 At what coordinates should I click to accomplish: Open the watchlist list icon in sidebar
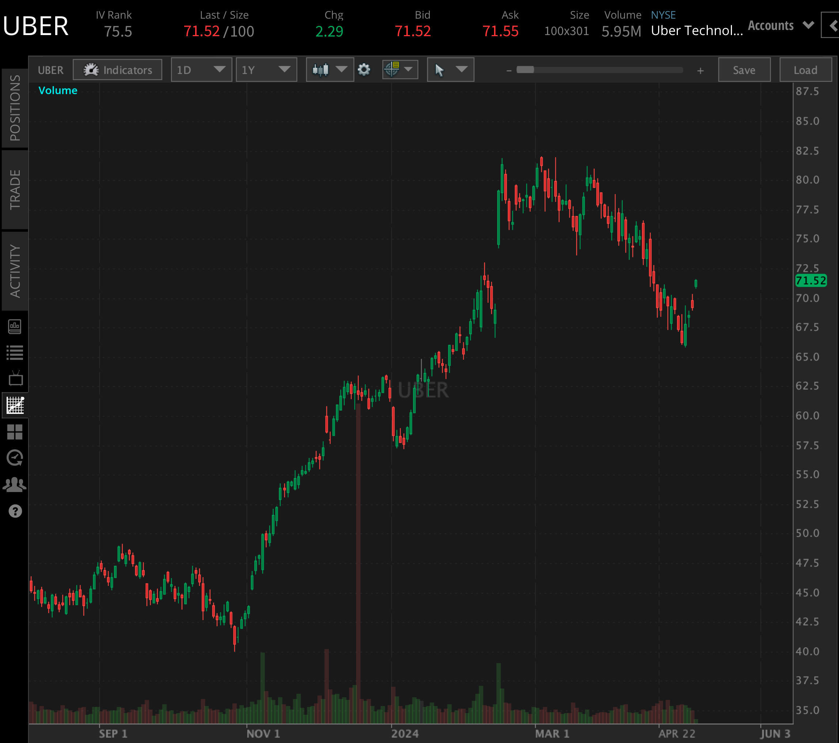click(15, 353)
